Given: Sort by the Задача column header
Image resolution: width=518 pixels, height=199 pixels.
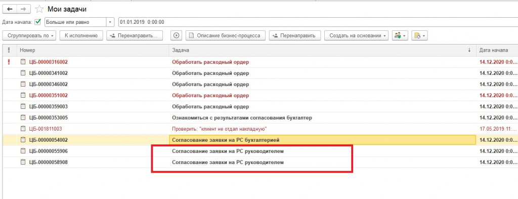Looking at the screenshot, I should 322,50.
